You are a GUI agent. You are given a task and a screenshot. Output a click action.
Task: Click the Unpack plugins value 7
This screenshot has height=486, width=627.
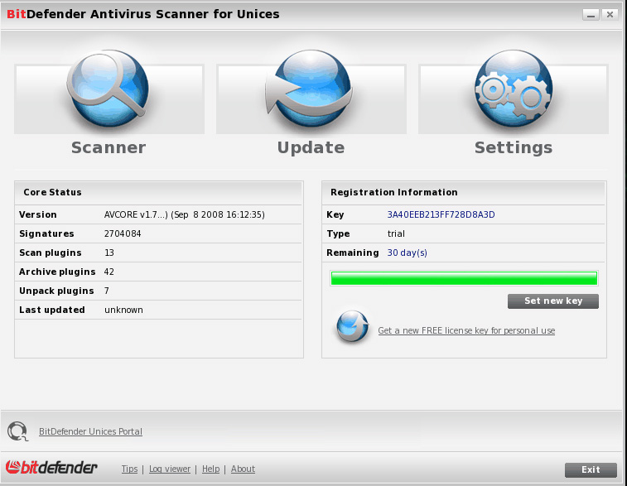click(x=106, y=291)
